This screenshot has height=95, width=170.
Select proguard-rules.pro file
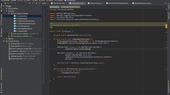pos(26,51)
